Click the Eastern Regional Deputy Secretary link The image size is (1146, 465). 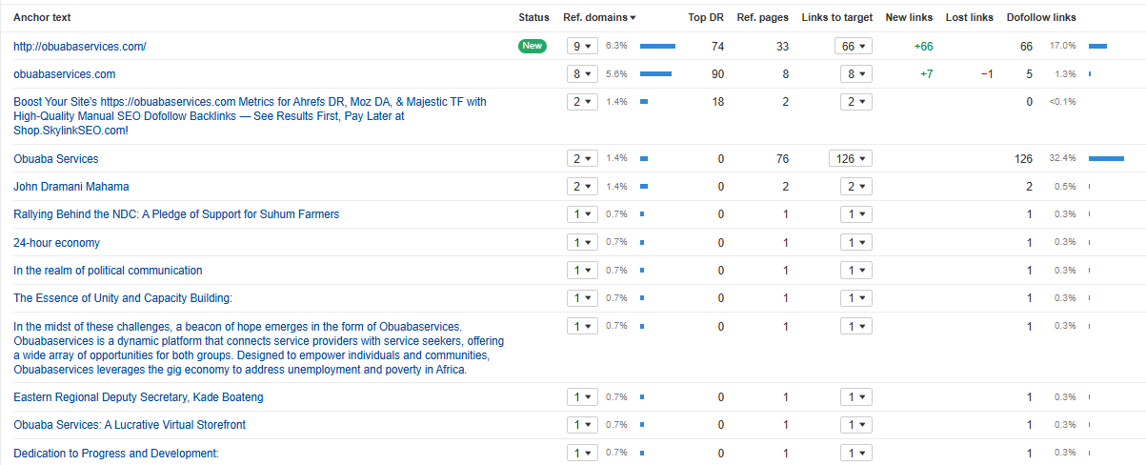click(138, 396)
